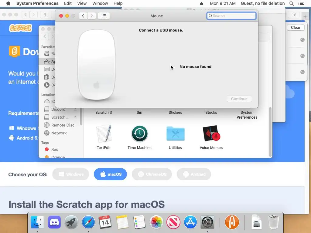The image size is (311, 233).
Task: Eject the Discord volume in sidebar
Action: (75, 109)
